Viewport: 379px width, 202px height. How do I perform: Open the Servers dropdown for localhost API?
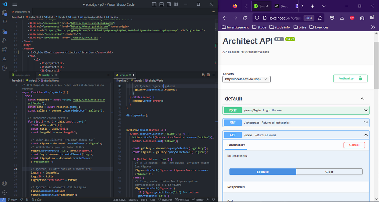(x=246, y=79)
